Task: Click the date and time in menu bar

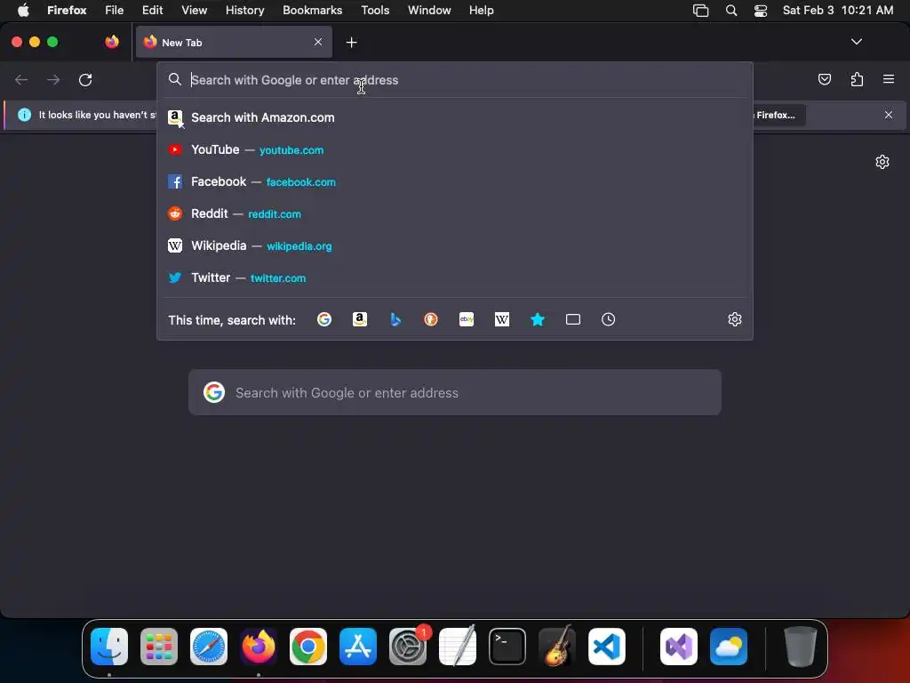Action: point(837,10)
